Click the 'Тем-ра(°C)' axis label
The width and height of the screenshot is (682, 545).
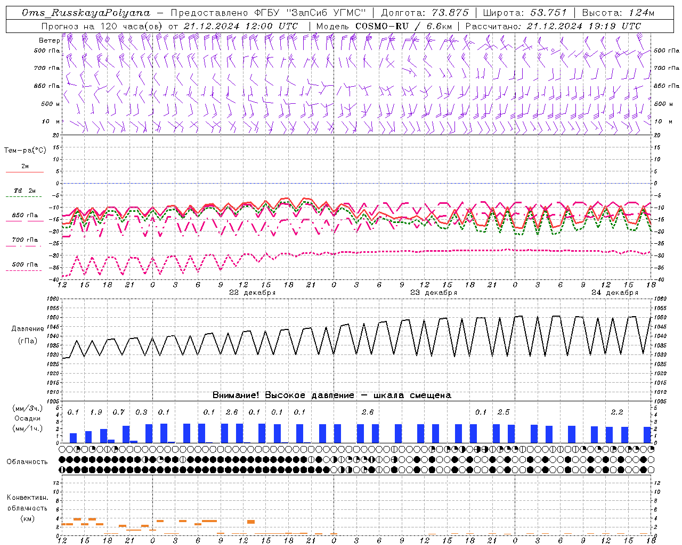[25, 151]
